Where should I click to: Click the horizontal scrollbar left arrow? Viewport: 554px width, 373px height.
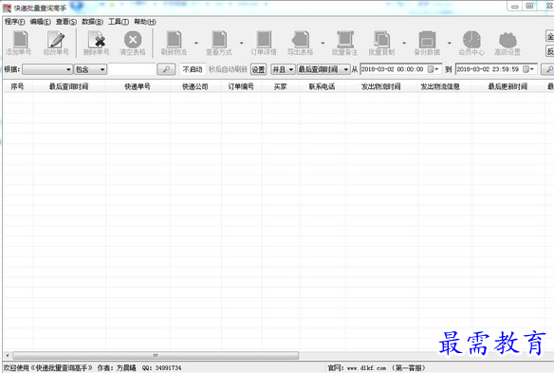pyautogui.click(x=8, y=355)
